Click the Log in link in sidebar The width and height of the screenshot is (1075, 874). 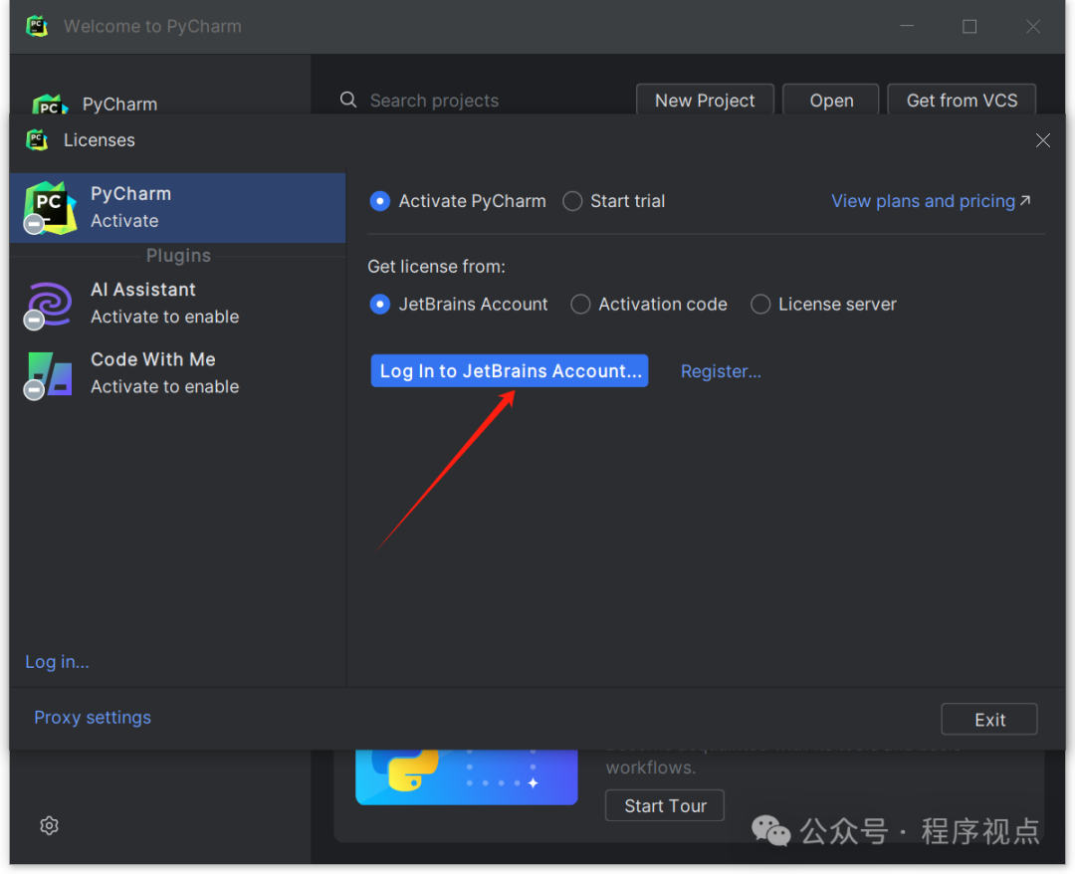pyautogui.click(x=57, y=662)
